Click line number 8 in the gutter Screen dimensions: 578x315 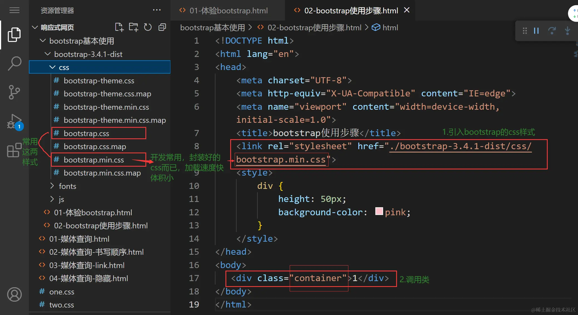(197, 146)
